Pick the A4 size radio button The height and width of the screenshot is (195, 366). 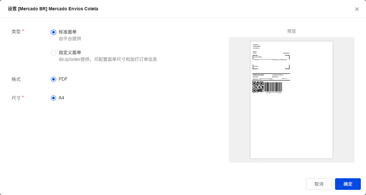(53, 98)
